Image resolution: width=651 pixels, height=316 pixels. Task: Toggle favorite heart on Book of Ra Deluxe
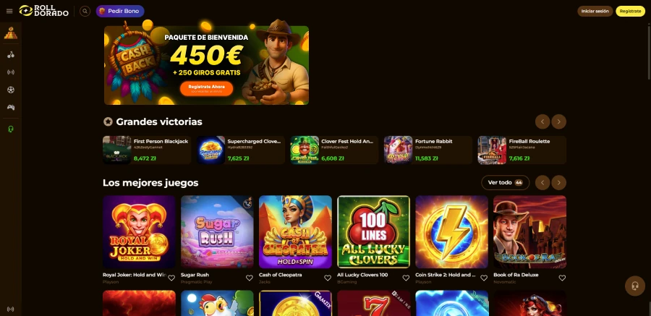pos(562,278)
